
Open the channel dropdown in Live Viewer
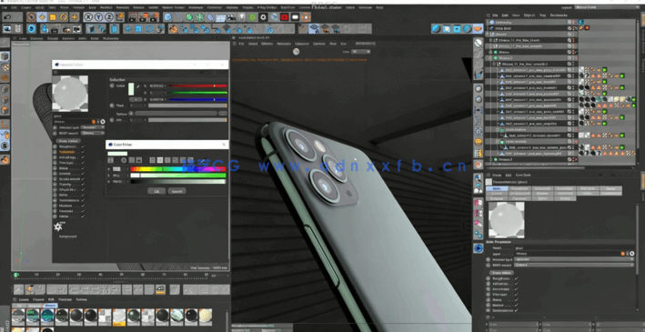tap(360, 52)
